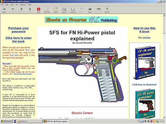Click the 'SFS for FN Hi-Power pistol explained' title
166x124 pixels.
point(82,36)
